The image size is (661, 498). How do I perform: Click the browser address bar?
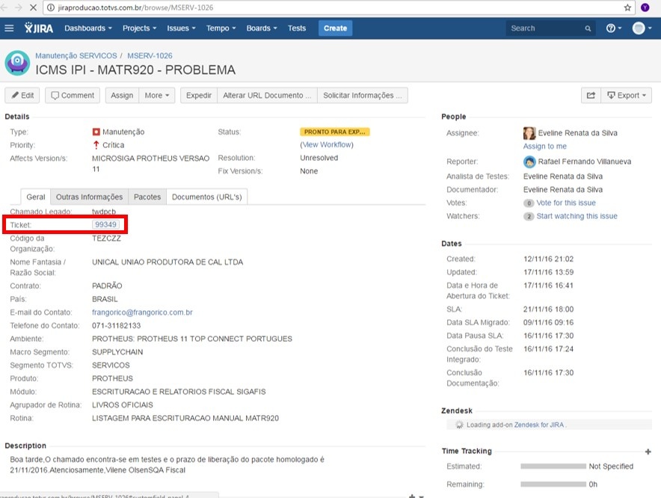point(337,7)
